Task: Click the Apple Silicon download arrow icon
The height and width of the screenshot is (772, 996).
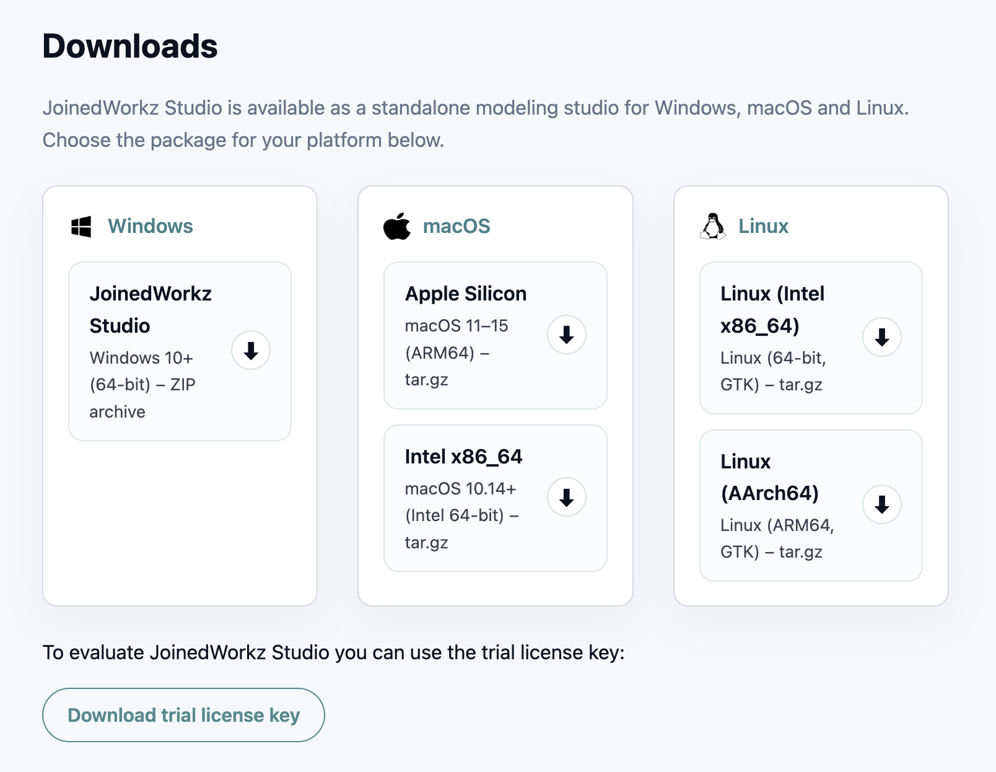Action: pos(566,335)
